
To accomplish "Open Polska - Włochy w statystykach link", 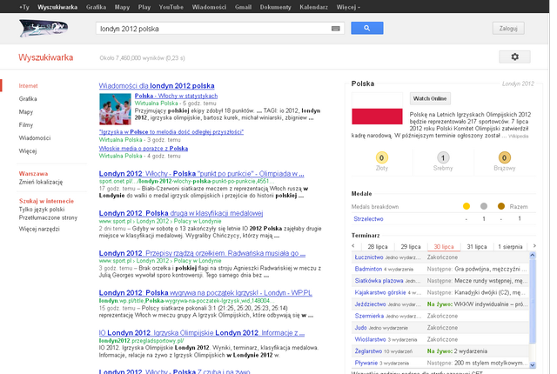I will click(176, 96).
